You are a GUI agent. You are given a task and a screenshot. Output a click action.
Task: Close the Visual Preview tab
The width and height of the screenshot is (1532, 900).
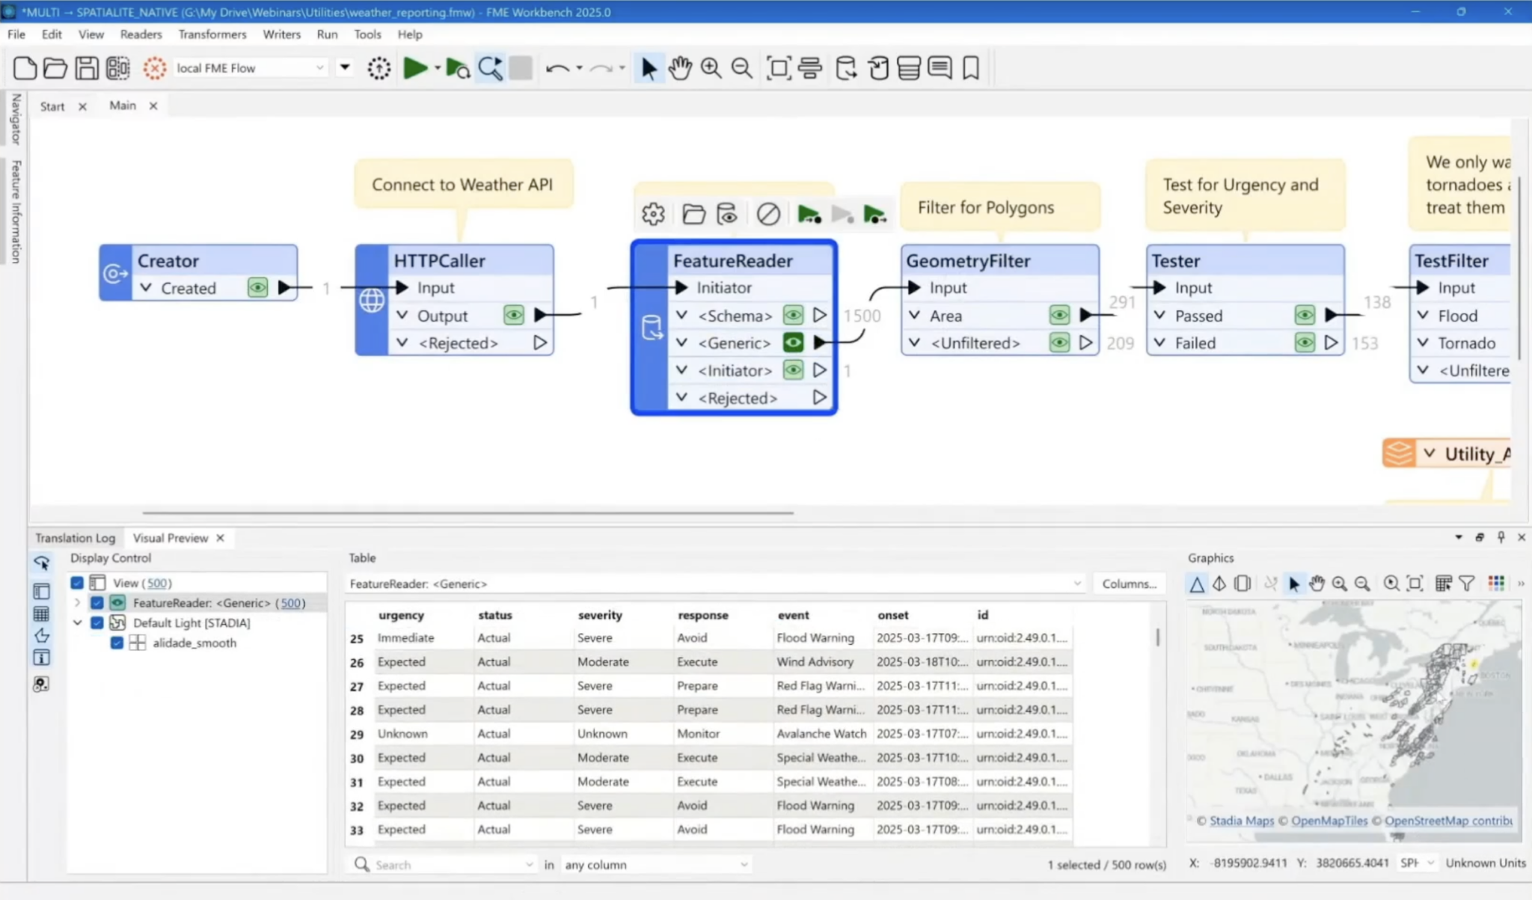coord(220,538)
